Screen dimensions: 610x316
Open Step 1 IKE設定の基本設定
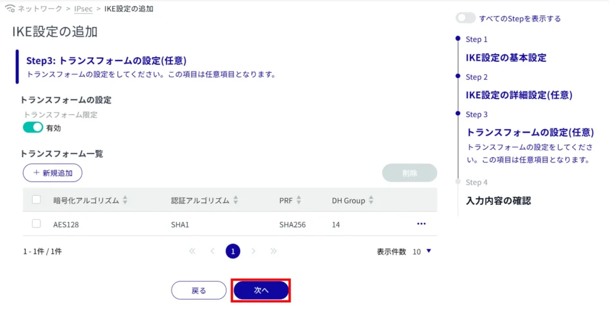point(506,58)
